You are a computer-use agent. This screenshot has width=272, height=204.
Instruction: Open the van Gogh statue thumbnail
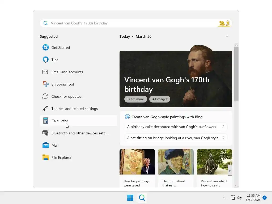(x=214, y=162)
